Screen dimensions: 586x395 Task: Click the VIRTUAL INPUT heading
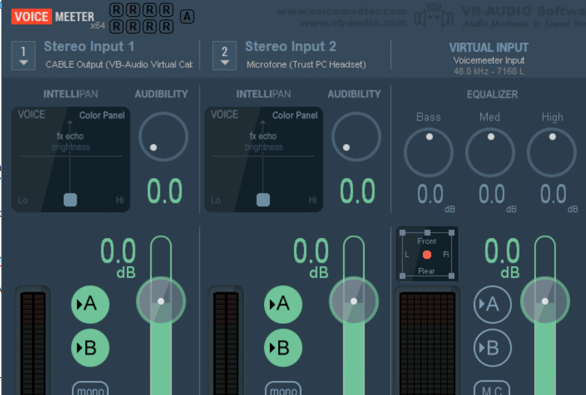[x=488, y=47]
